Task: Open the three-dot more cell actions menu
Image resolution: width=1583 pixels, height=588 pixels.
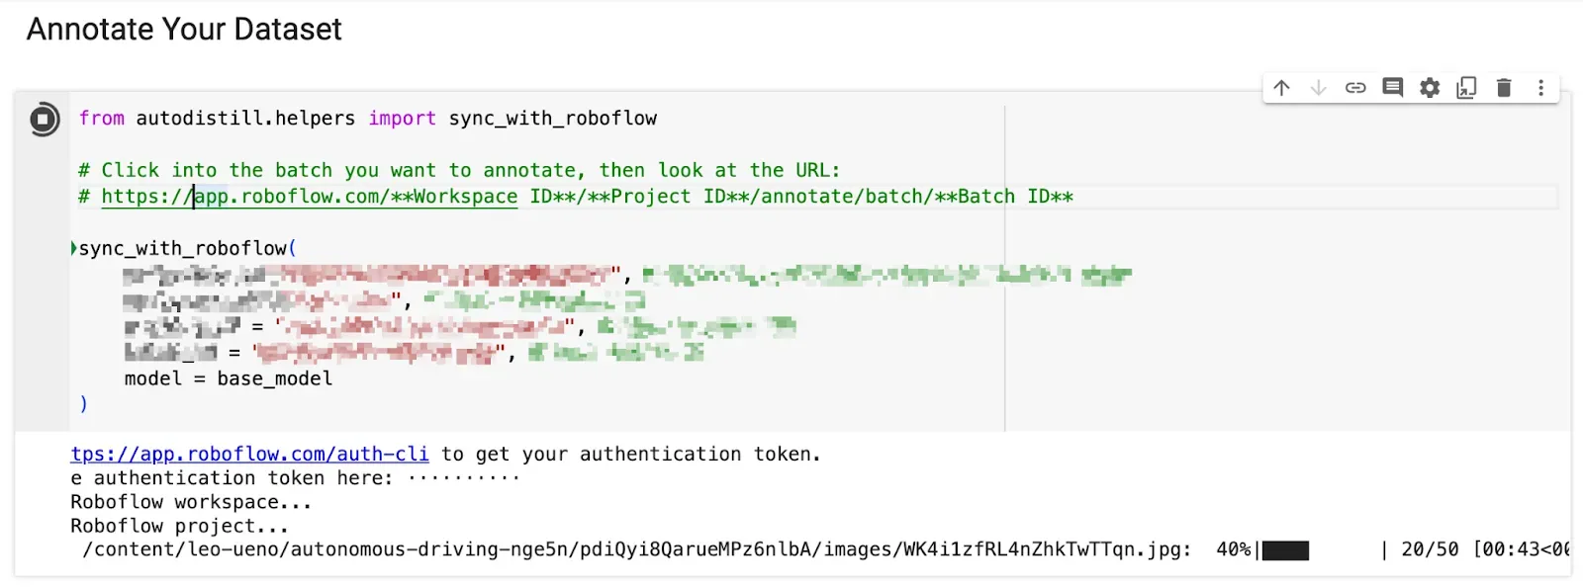Action: pos(1539,87)
